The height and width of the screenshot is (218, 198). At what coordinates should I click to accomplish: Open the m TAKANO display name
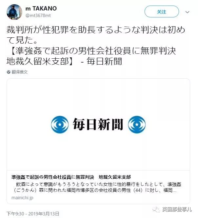point(41,9)
